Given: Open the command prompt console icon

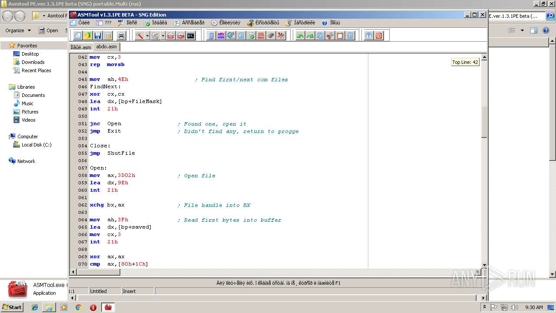Looking at the screenshot, I should click(x=191, y=36).
